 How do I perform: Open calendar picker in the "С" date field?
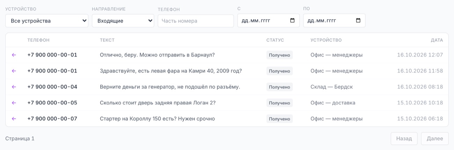292,21
